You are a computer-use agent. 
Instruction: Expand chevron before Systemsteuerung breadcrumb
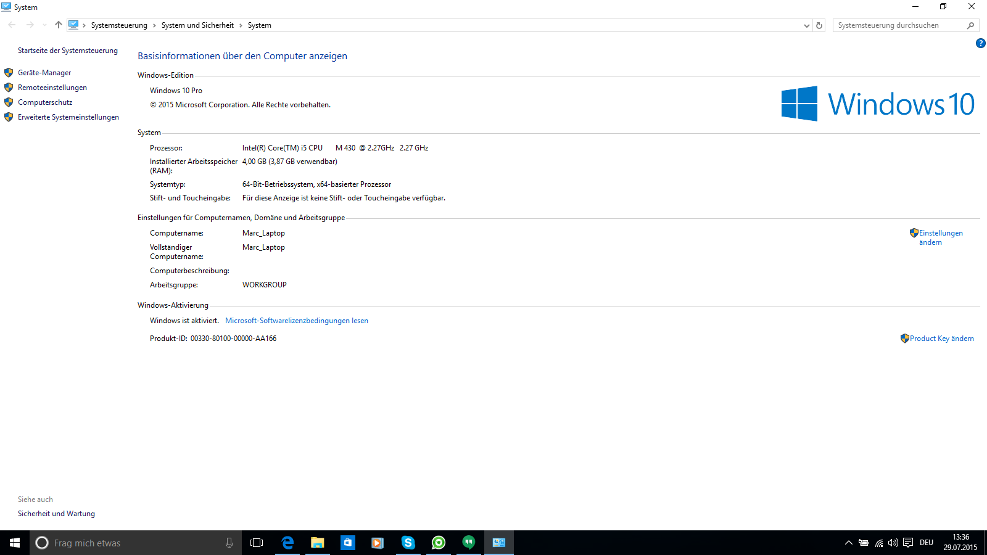[x=84, y=25]
